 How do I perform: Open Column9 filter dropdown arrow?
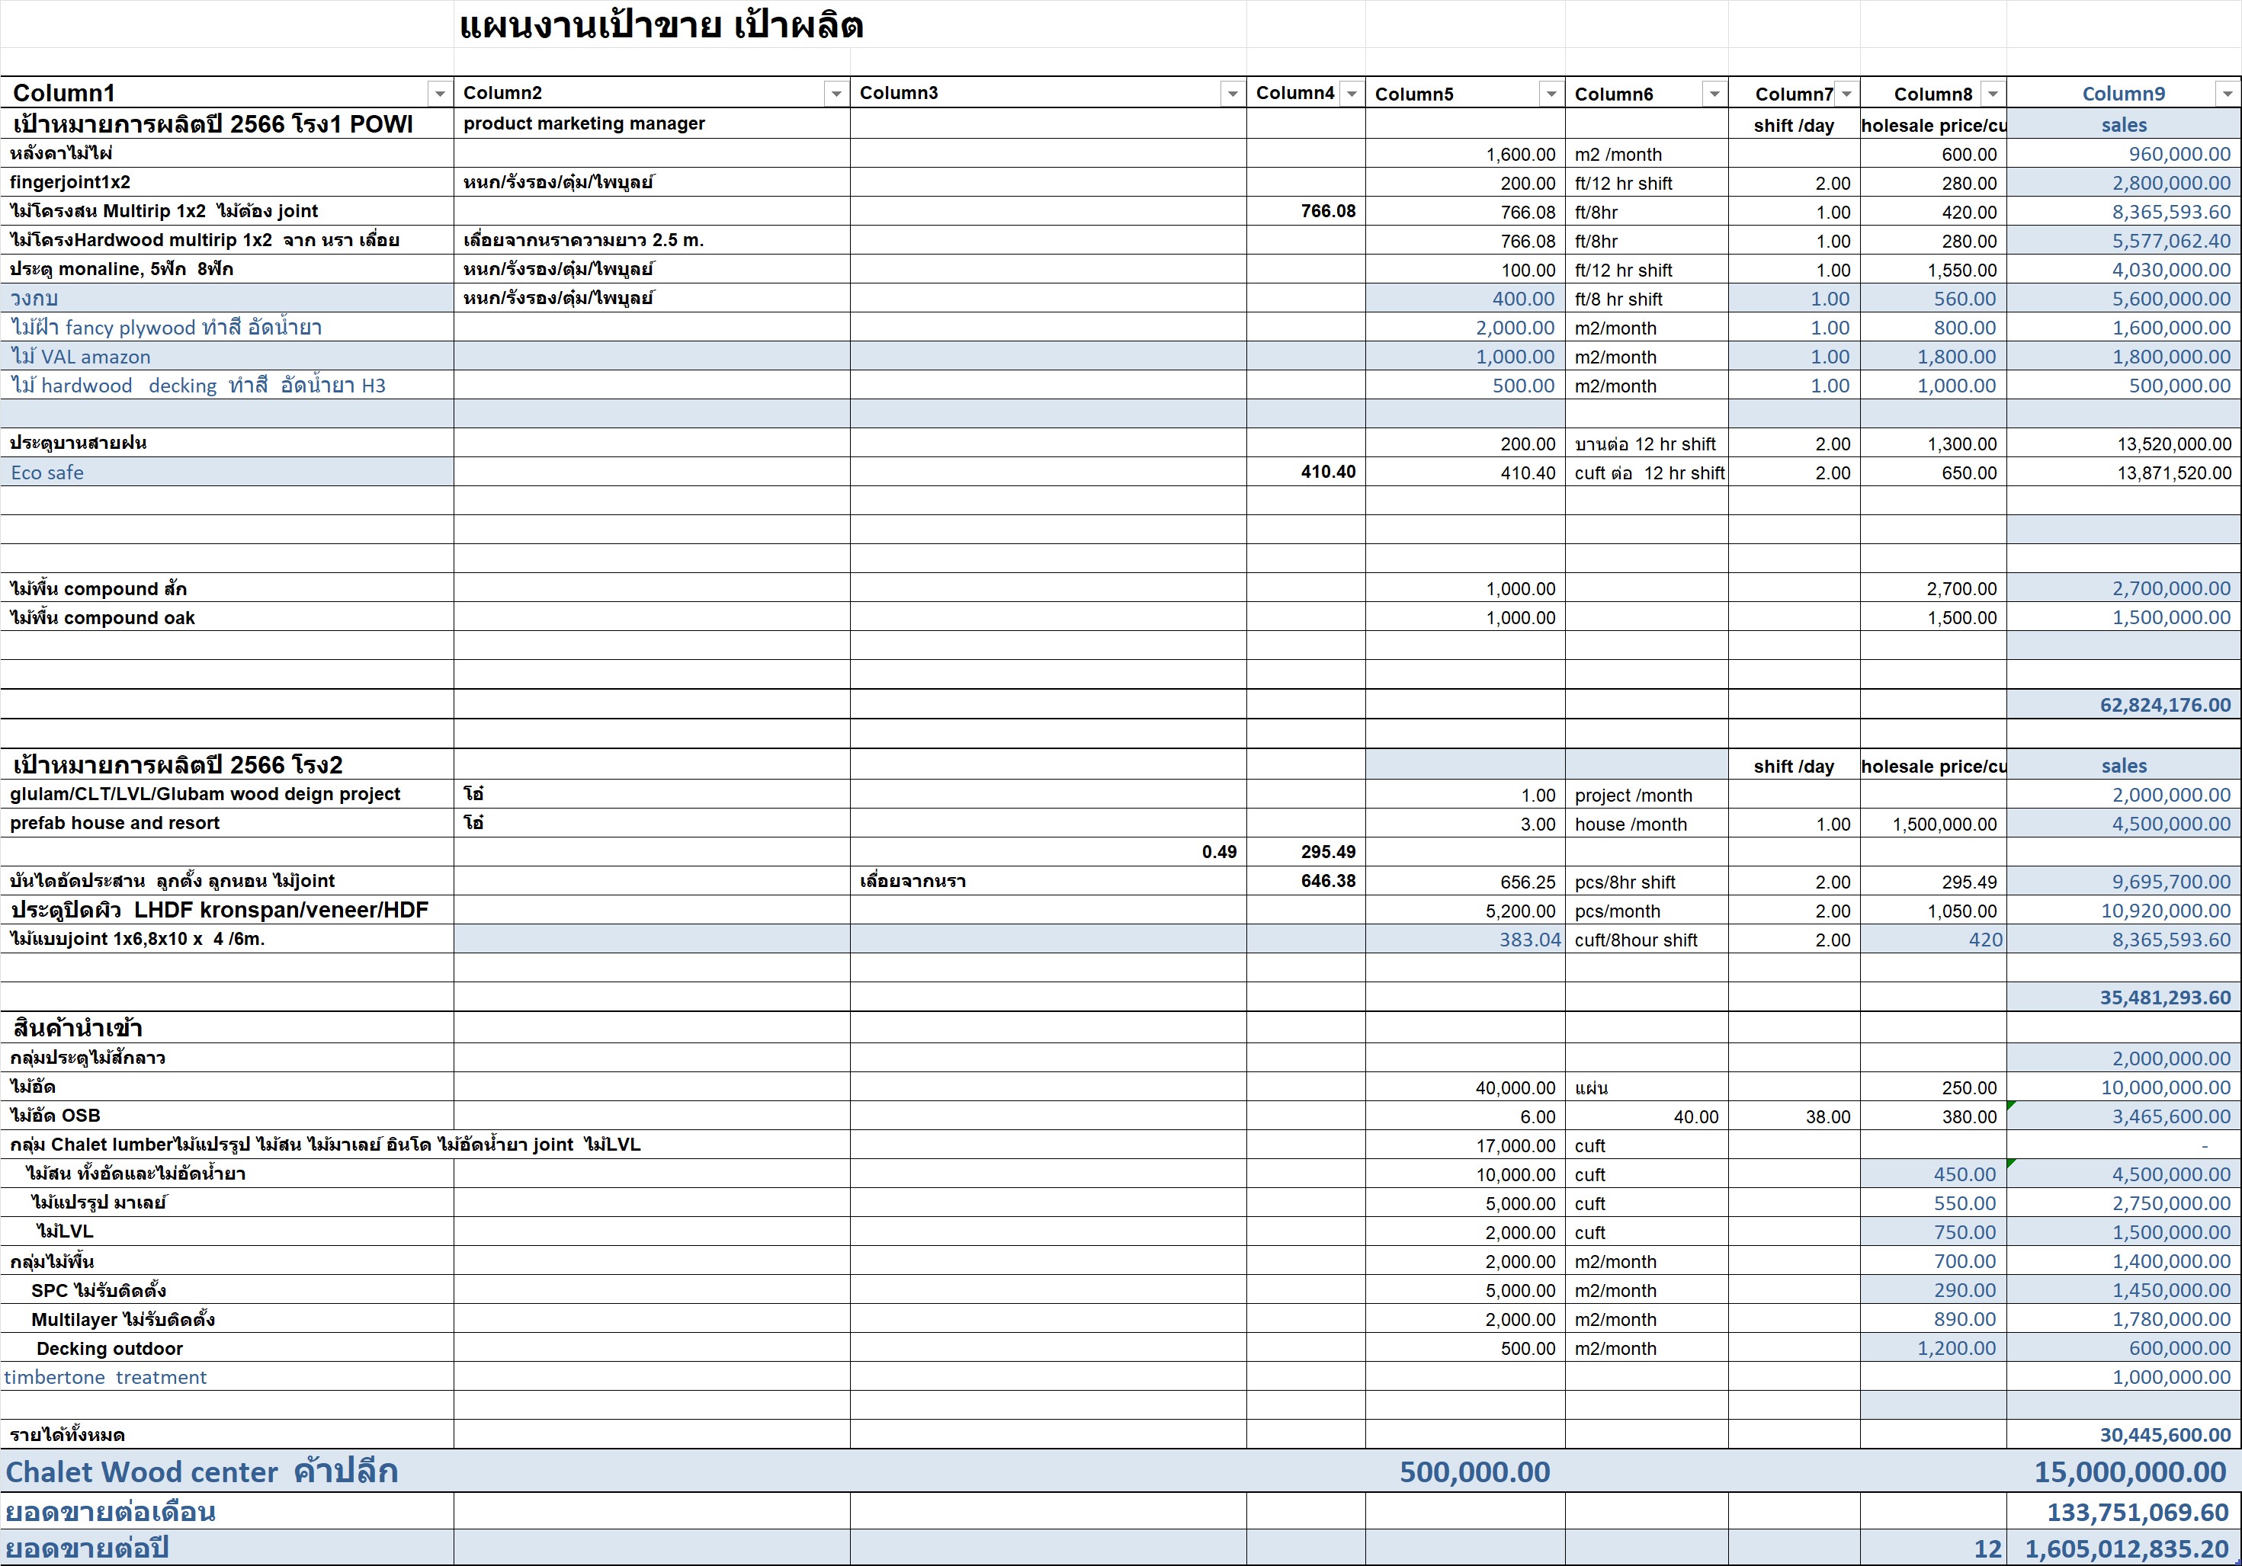[x=2227, y=94]
